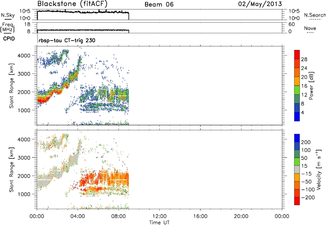Click the date "02/May/2013"
The image size is (326, 225).
click(260, 4)
